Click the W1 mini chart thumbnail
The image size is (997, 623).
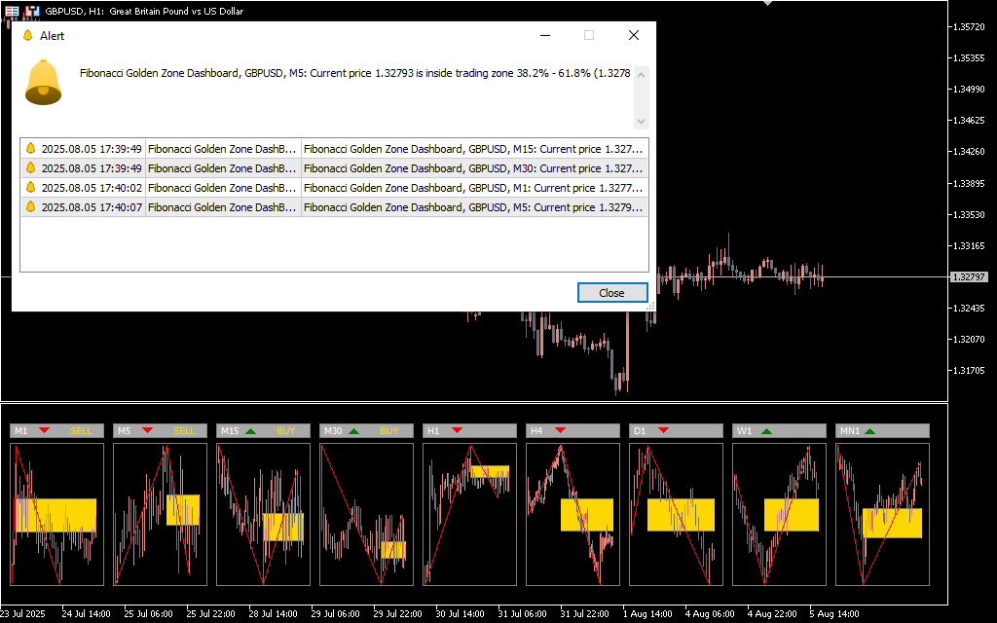[779, 514]
